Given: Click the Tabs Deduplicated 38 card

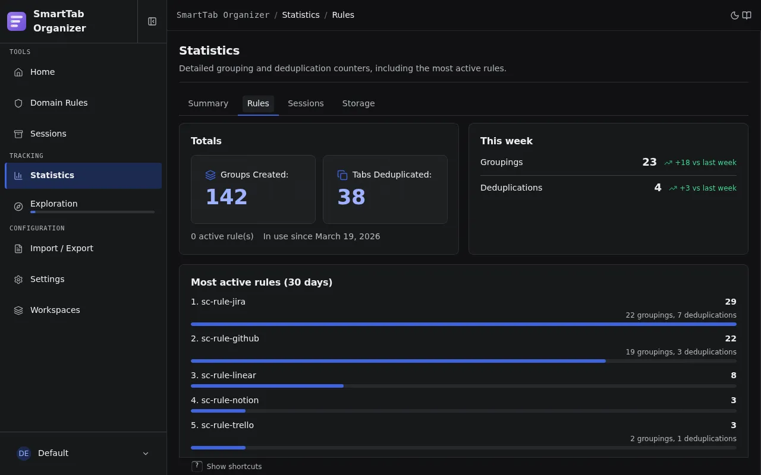Looking at the screenshot, I should 385,189.
